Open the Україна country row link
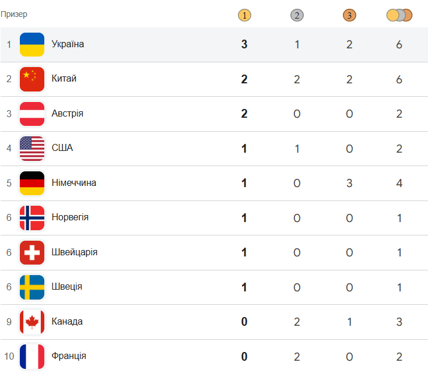428x373 pixels. (68, 44)
